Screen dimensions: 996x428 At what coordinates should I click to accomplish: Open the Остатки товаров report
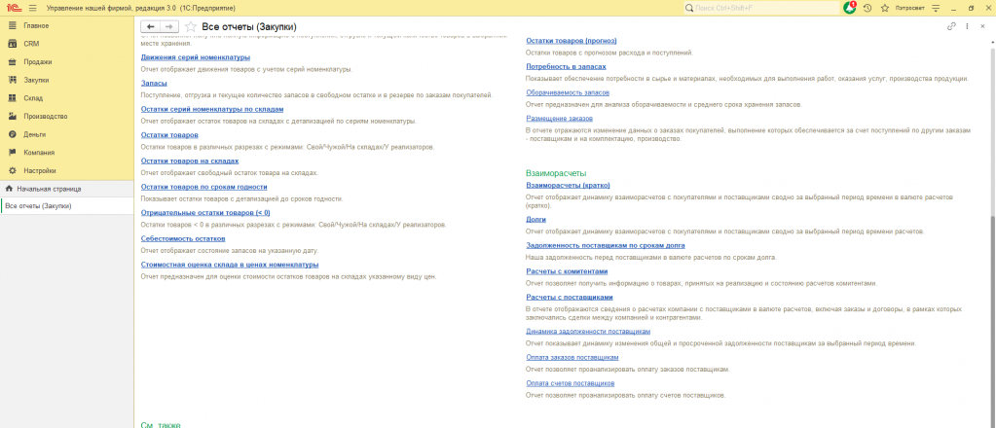click(x=169, y=135)
